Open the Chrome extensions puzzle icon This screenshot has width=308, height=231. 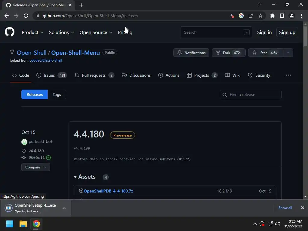[x=272, y=16]
